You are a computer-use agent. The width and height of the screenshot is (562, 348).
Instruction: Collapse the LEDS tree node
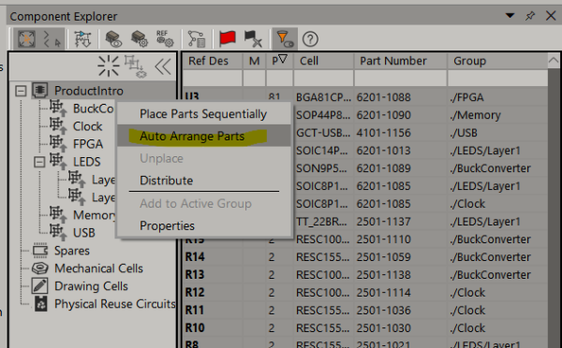(x=39, y=162)
